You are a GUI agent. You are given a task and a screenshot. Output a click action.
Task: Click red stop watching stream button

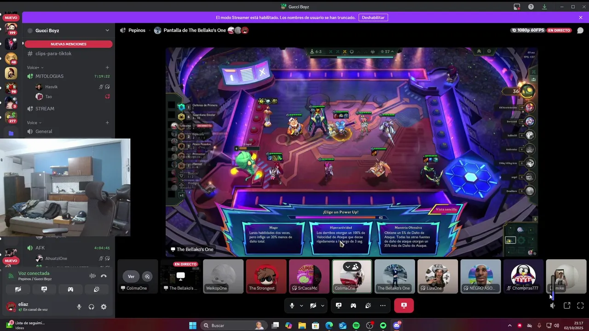(404, 305)
